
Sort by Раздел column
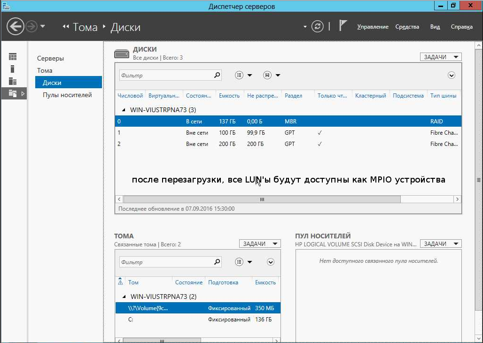[x=293, y=96]
